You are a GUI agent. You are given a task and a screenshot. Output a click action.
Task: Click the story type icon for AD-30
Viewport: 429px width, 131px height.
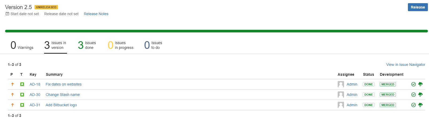(x=22, y=95)
